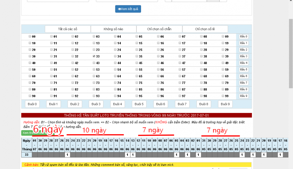The height and width of the screenshot is (169, 293).
Task: Choose Chỉ chọn số lẻ
Action: [x=205, y=29]
